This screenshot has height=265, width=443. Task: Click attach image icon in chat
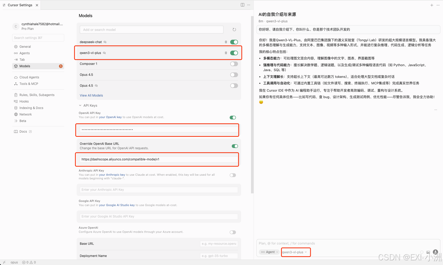428,252
